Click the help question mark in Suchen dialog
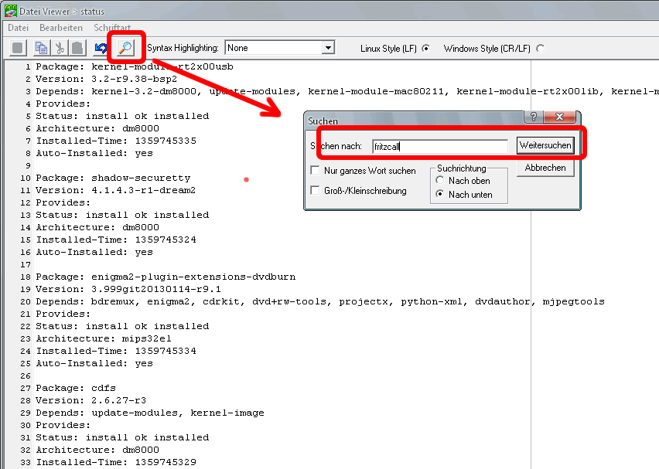659x469 pixels. (532, 117)
